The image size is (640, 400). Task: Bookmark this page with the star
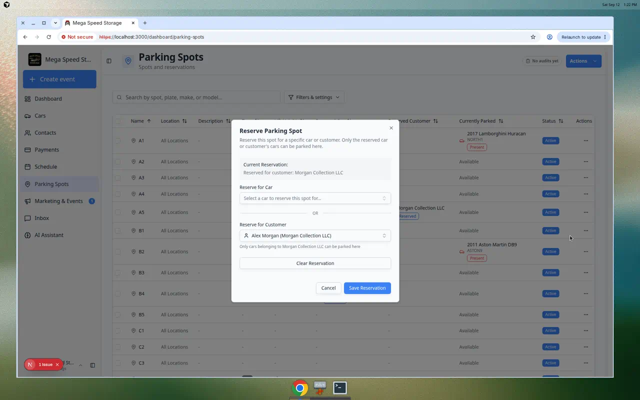click(533, 37)
